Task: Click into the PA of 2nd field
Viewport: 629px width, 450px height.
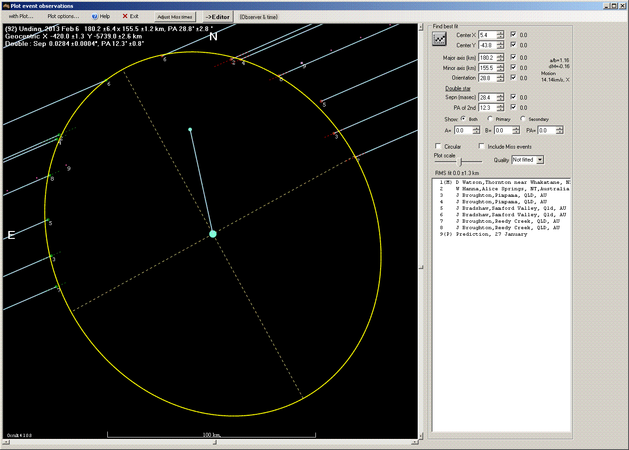Action: tap(487, 107)
